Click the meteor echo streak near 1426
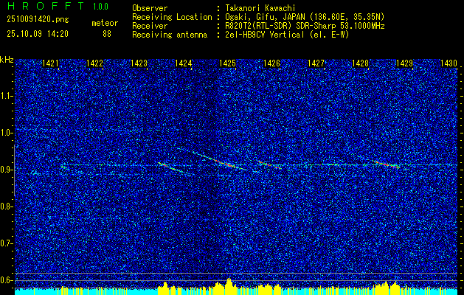 point(269,165)
